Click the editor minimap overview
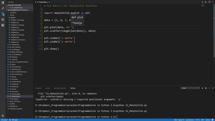The image size is (215, 121). [204, 6]
